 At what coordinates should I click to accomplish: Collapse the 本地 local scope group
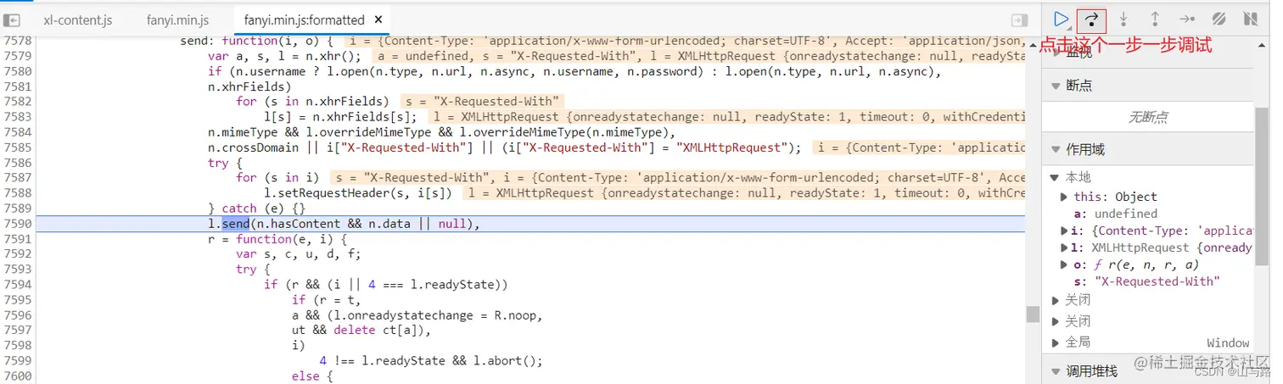click(1055, 177)
